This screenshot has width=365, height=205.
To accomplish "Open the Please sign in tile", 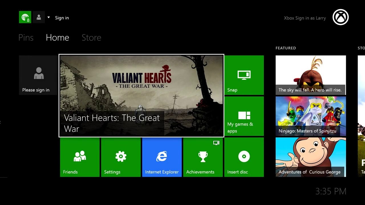I will 38,75.
